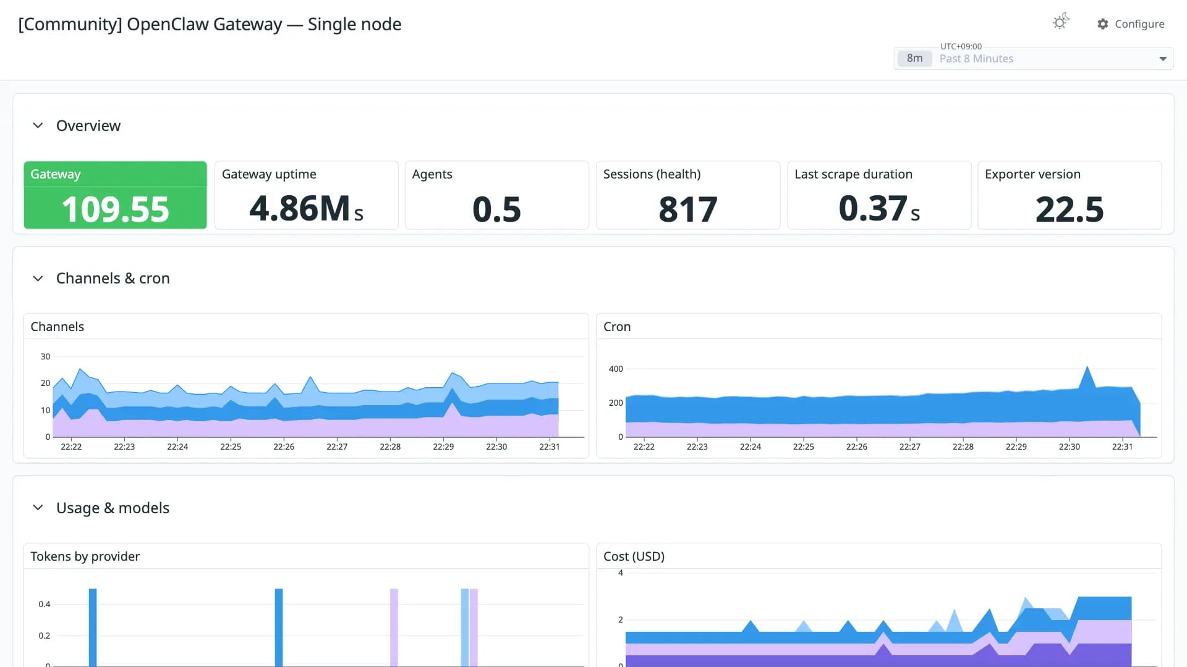Select the green Gateway status widget
1187x667 pixels.
(116, 195)
